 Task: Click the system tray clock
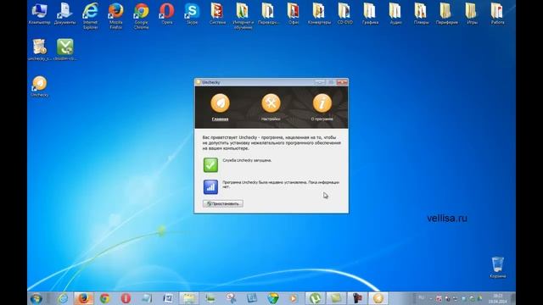(x=498, y=298)
